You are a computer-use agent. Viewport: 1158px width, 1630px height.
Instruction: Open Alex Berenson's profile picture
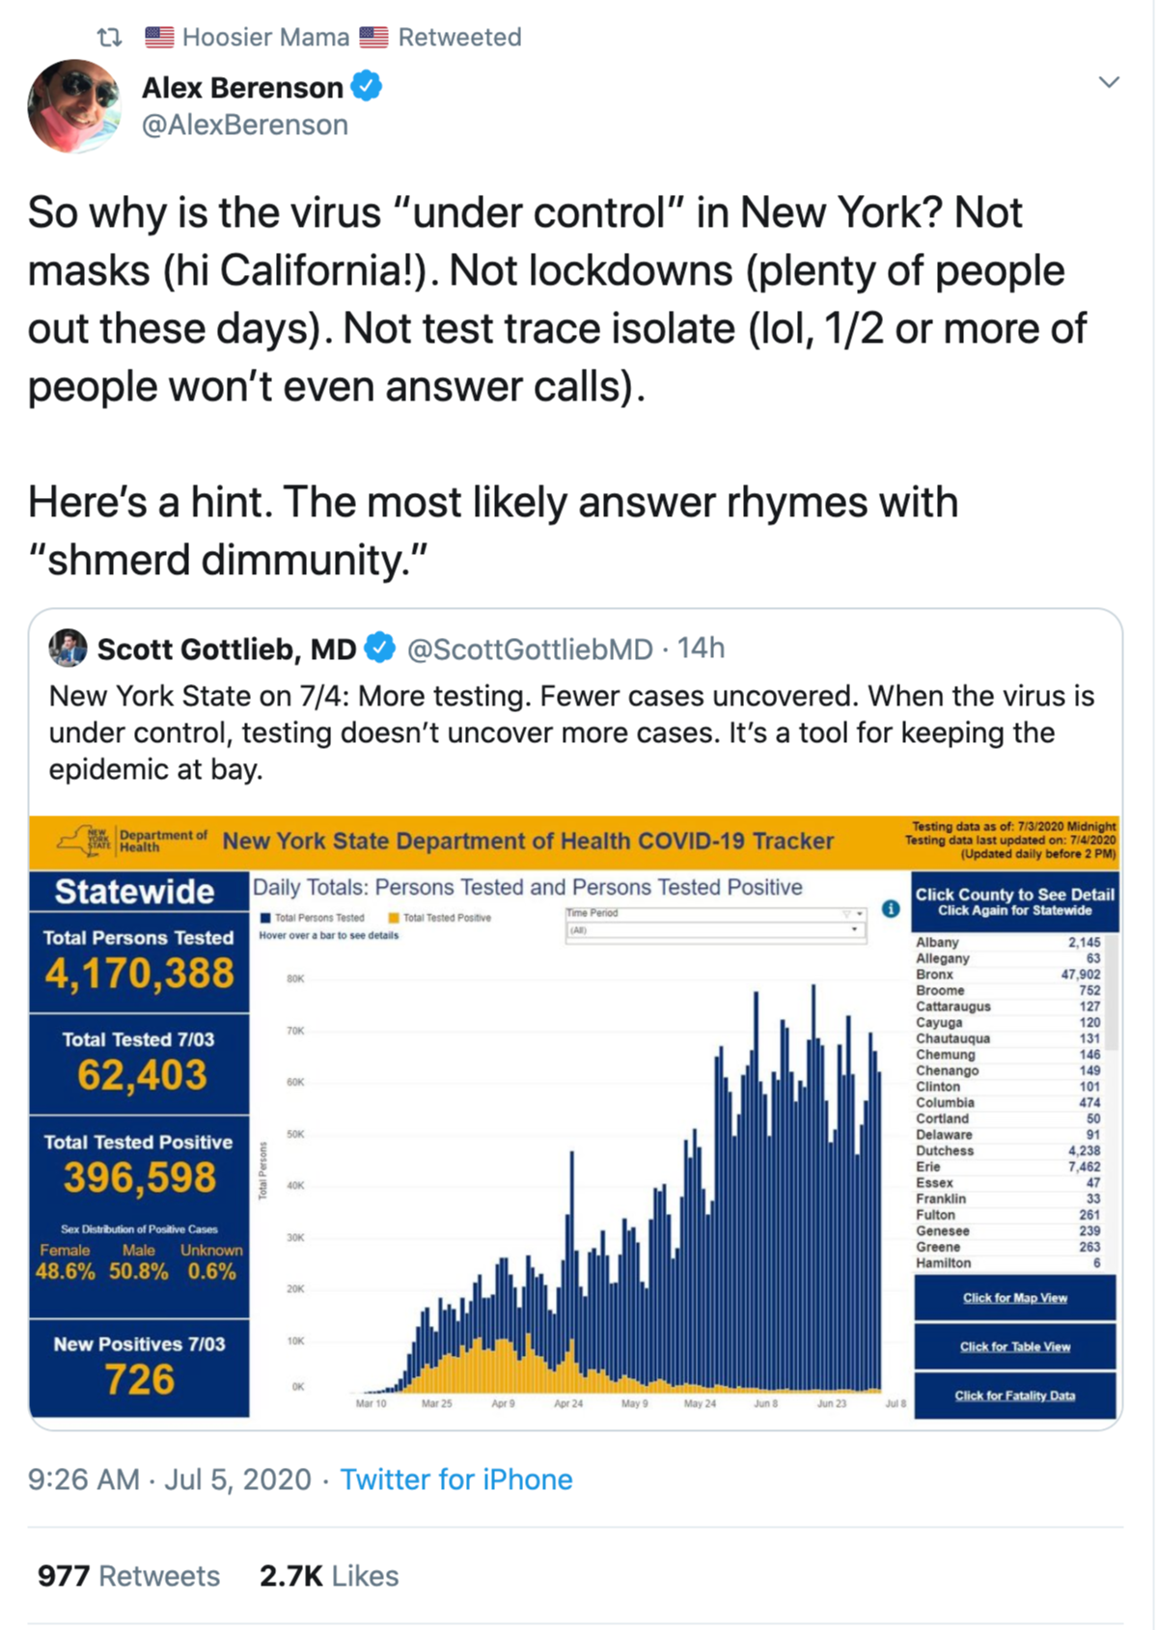(74, 106)
